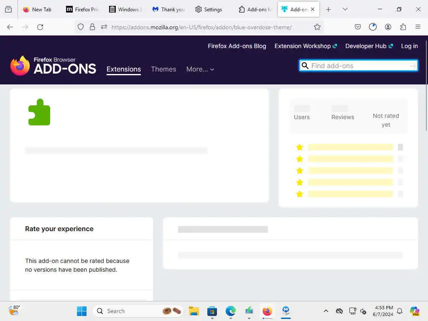This screenshot has height=321, width=428.
Task: Click the Firefox taskbar icon
Action: click(x=267, y=311)
